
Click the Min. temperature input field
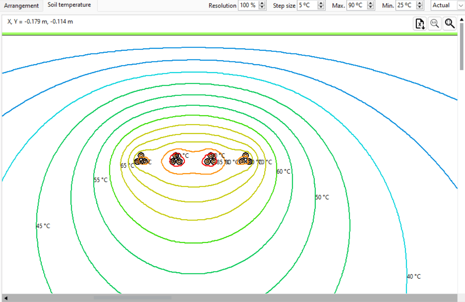[x=405, y=6]
